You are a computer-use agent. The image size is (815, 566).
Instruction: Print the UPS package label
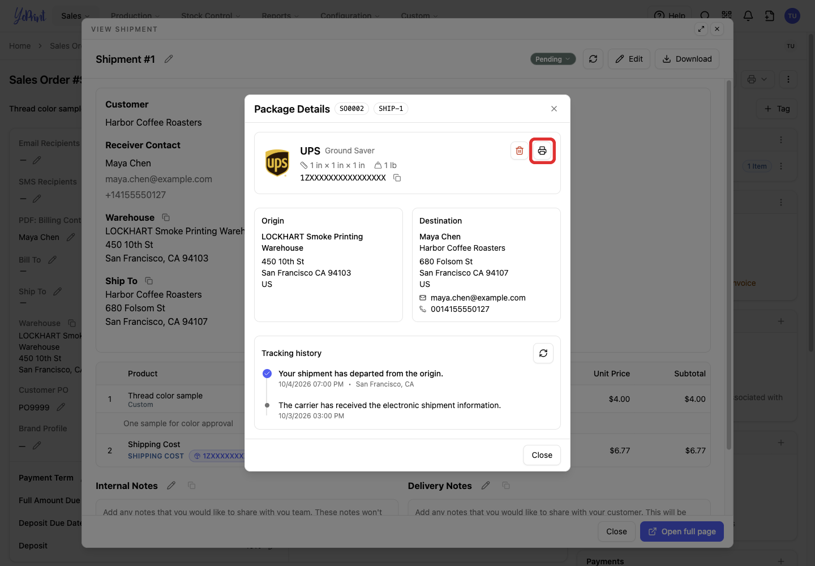pyautogui.click(x=542, y=151)
